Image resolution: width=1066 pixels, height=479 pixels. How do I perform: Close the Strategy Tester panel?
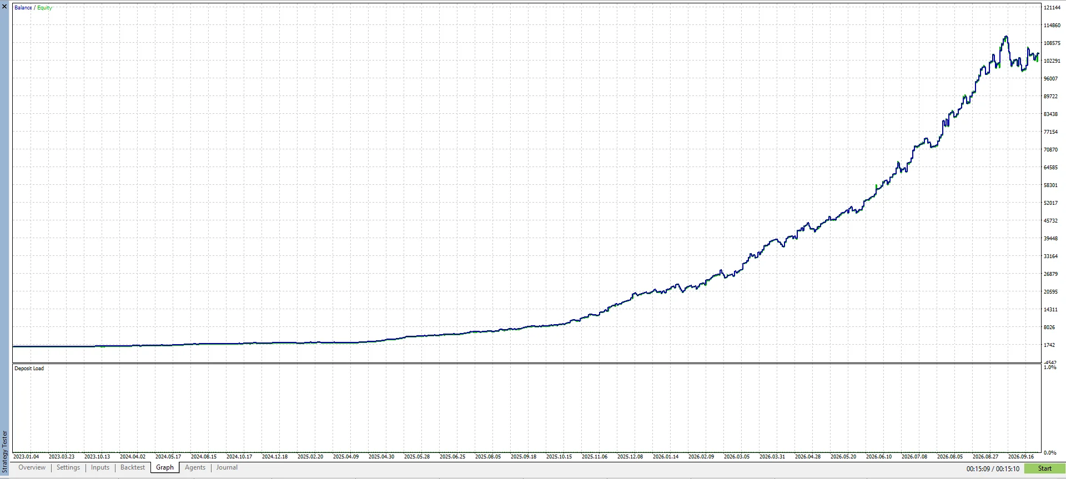(4, 7)
